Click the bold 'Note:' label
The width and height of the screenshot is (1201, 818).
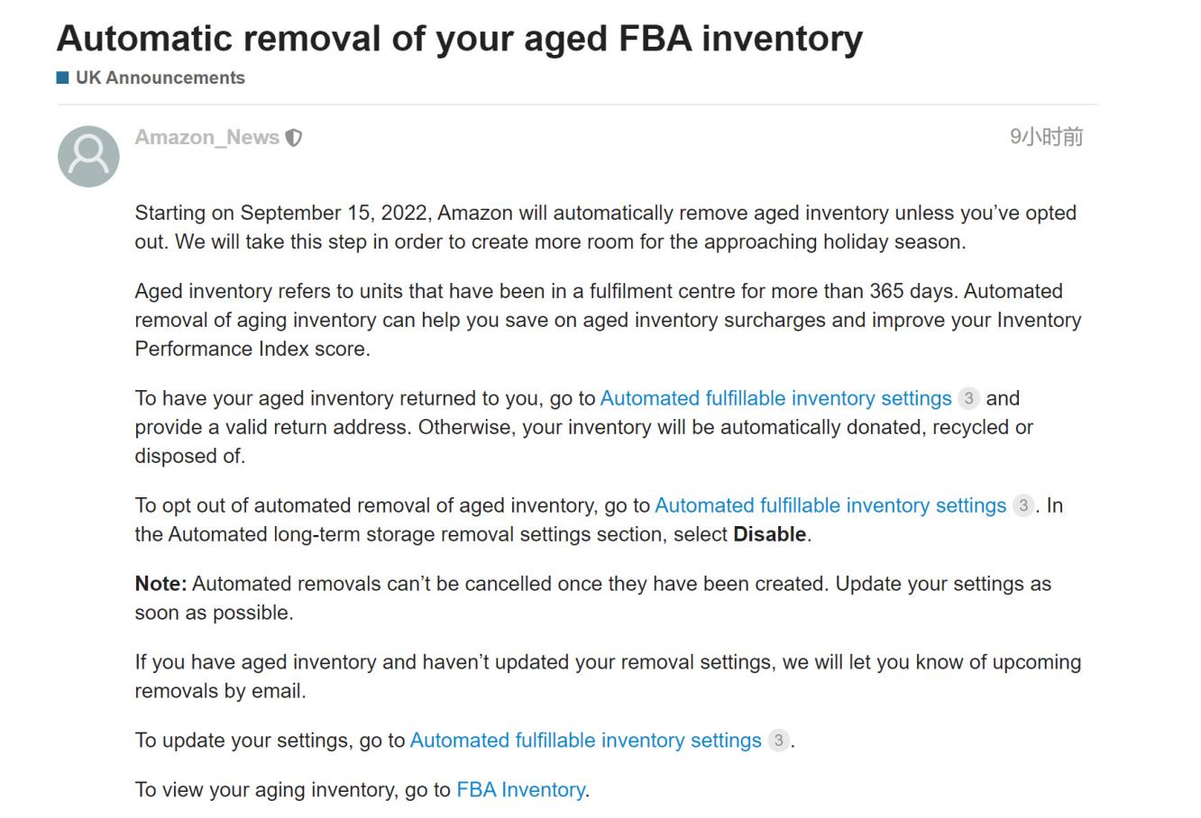click(160, 584)
